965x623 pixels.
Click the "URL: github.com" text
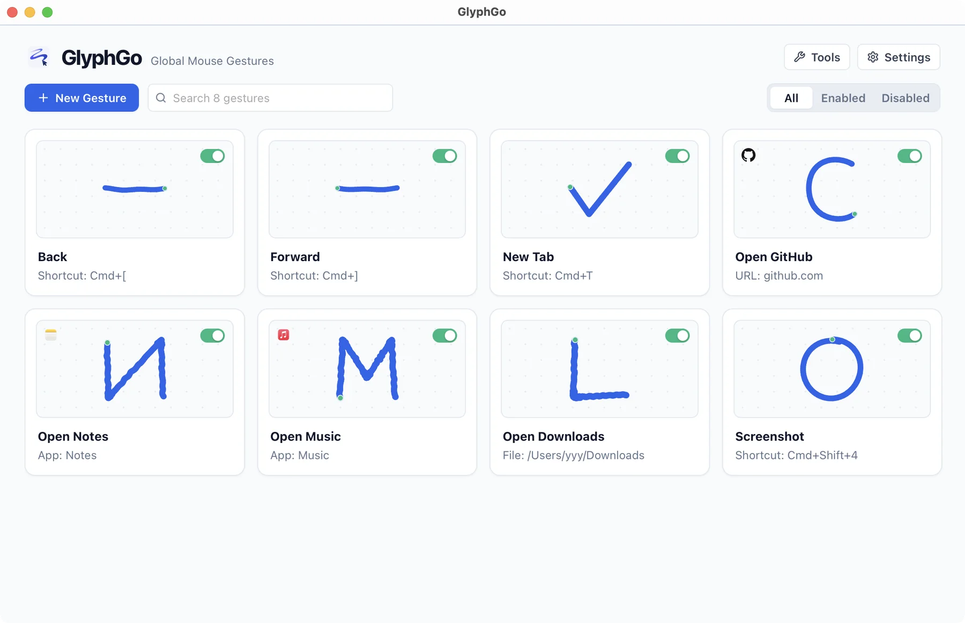click(x=779, y=276)
